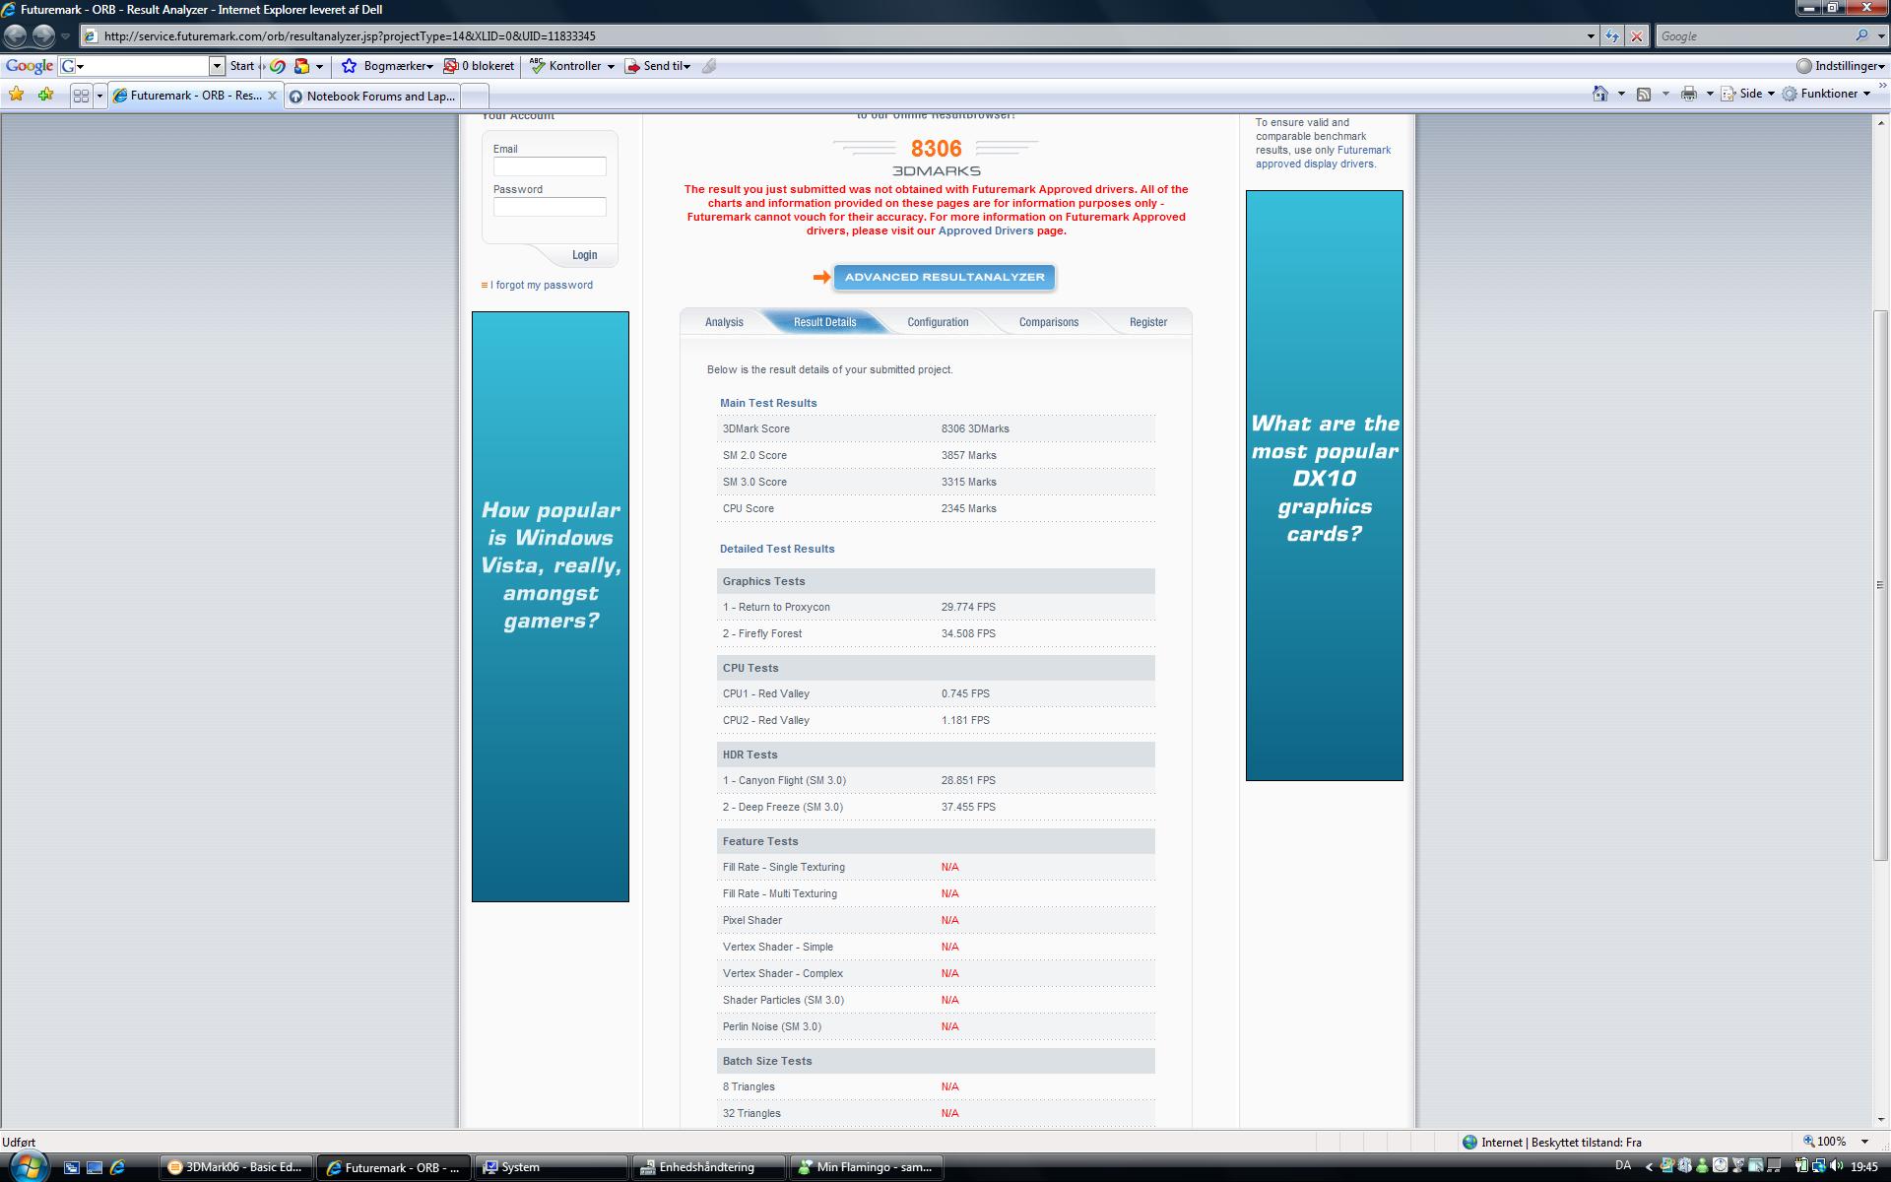This screenshot has height=1182, width=1891.
Task: Click the Google toolbar green swirl icon
Action: tap(279, 66)
